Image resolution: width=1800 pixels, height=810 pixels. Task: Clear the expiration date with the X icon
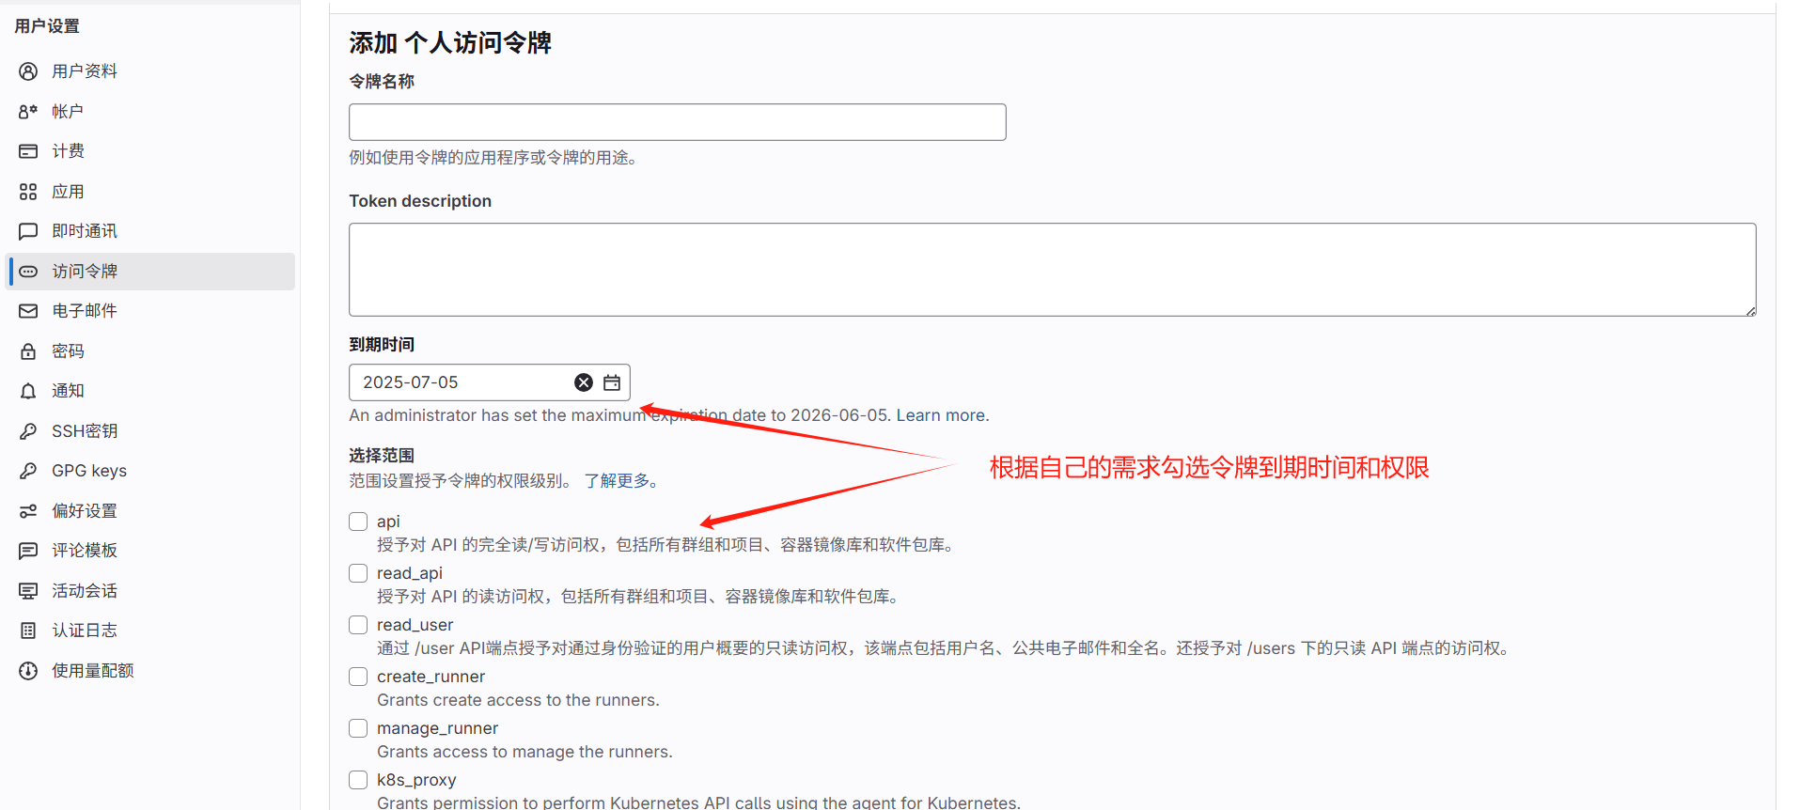tap(584, 382)
